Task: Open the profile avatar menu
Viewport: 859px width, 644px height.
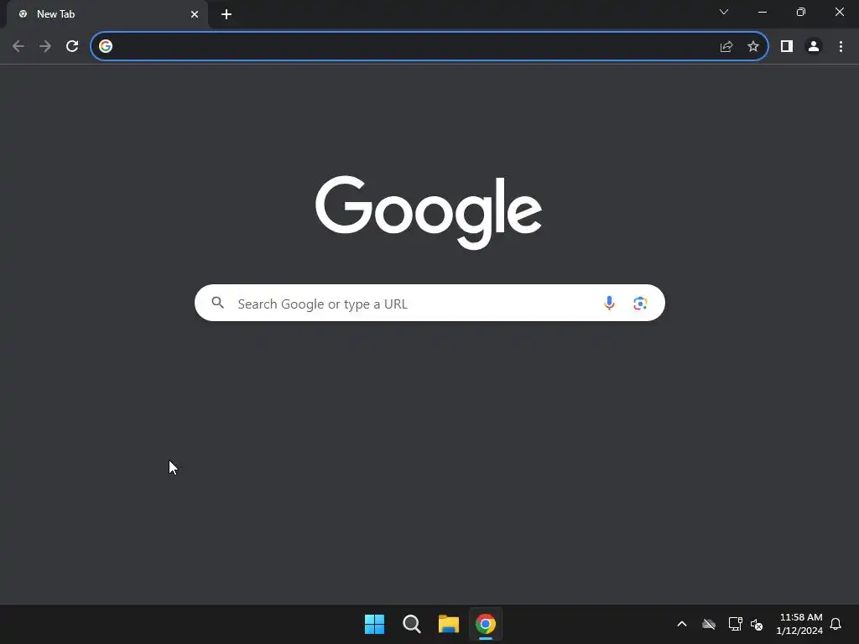Action: pos(814,46)
